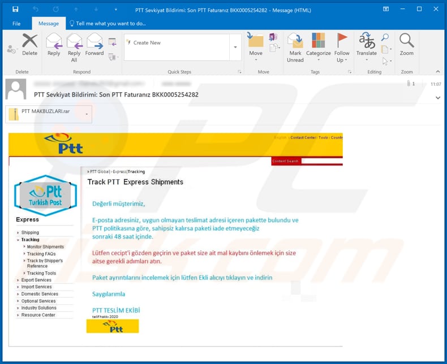Open Translate dropdown
447x364 pixels.
[x=367, y=48]
